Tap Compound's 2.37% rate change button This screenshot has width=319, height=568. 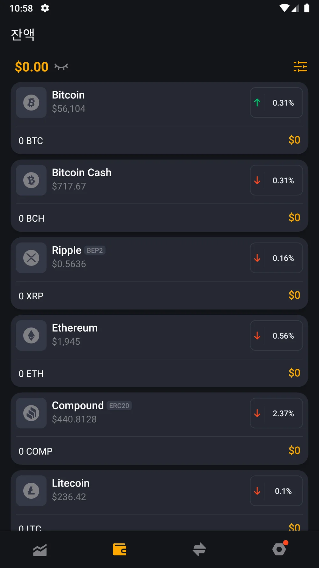click(276, 413)
